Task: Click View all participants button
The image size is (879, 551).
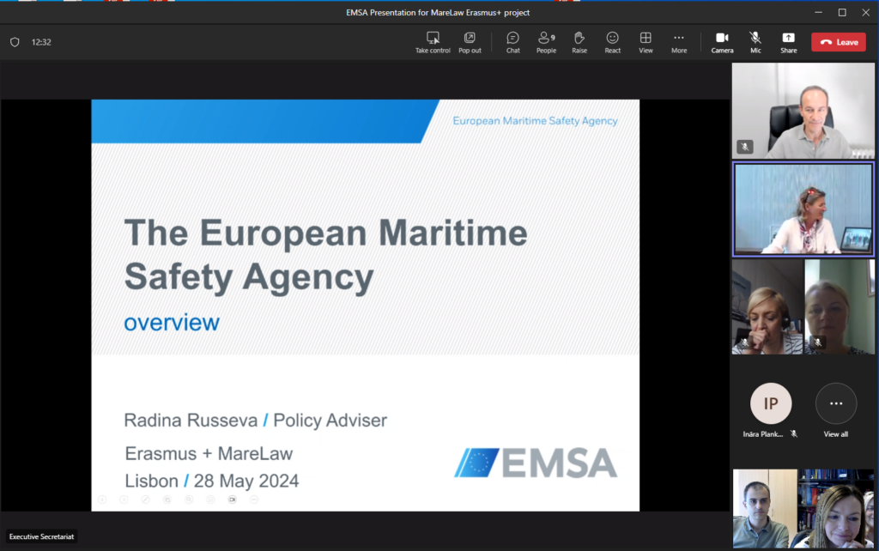Action: (835, 405)
